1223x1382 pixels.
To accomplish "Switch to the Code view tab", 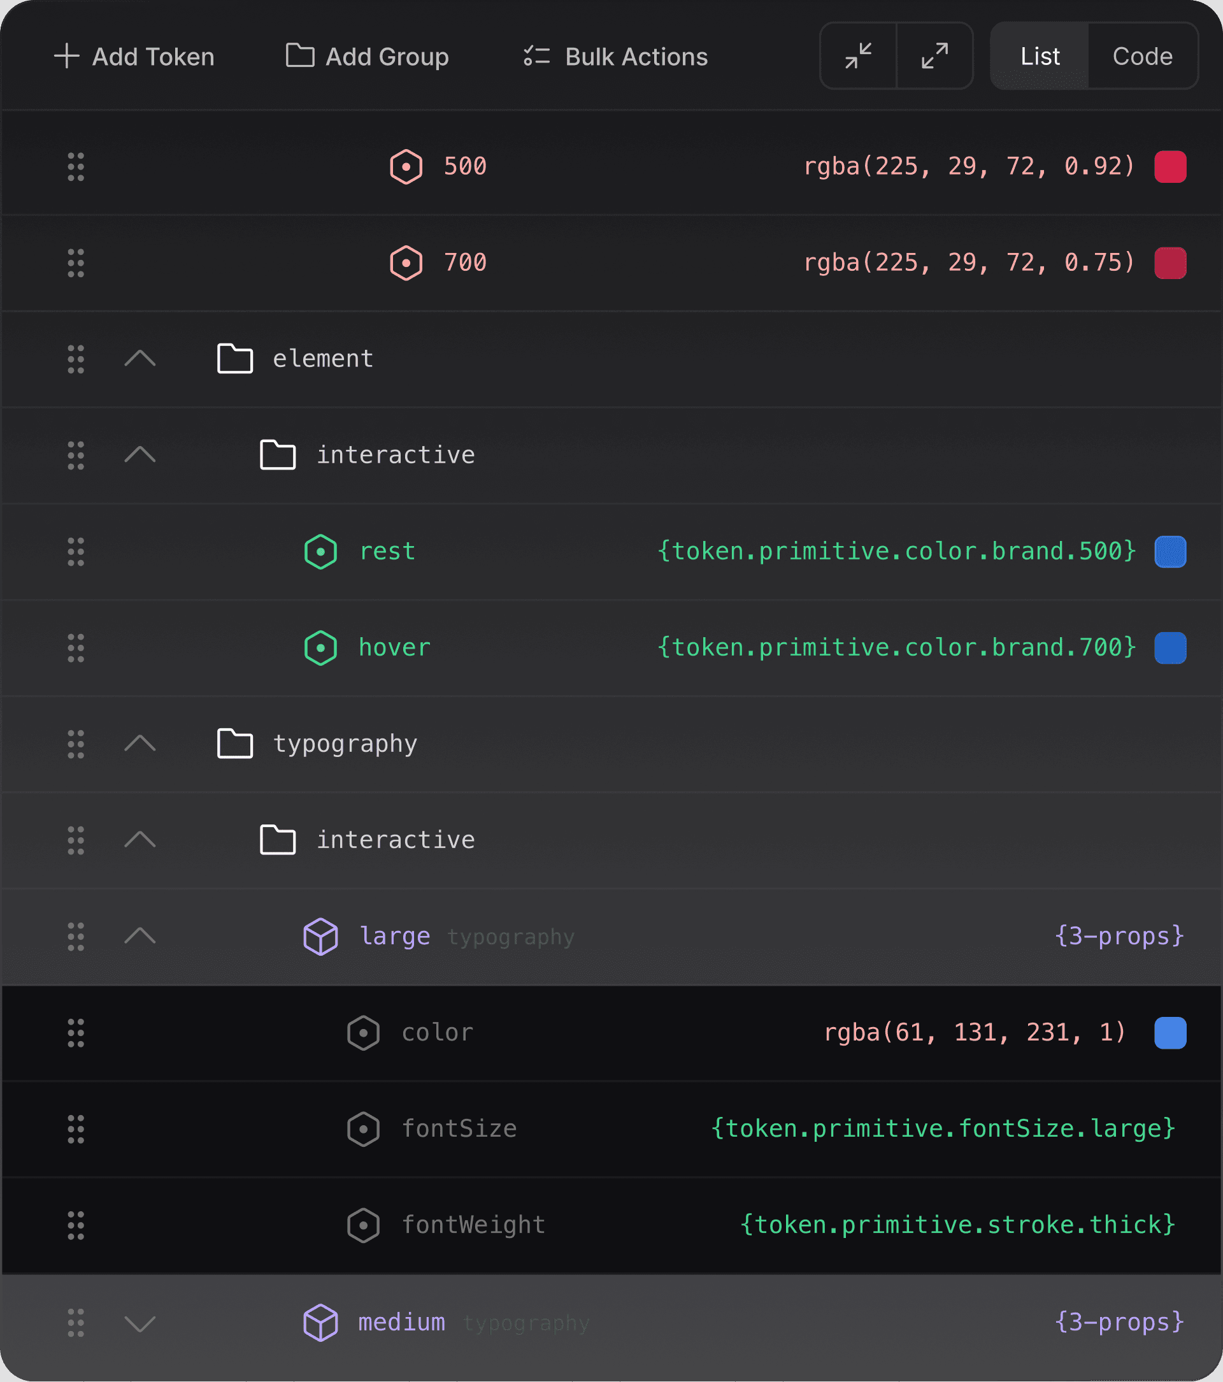I will (1143, 56).
